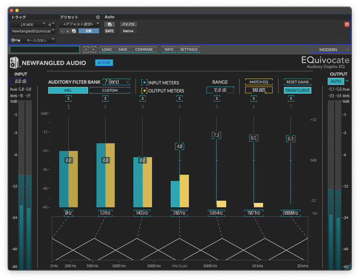Click the red plugin target icon
The height and width of the screenshot is (280, 360).
[x=346, y=24]
